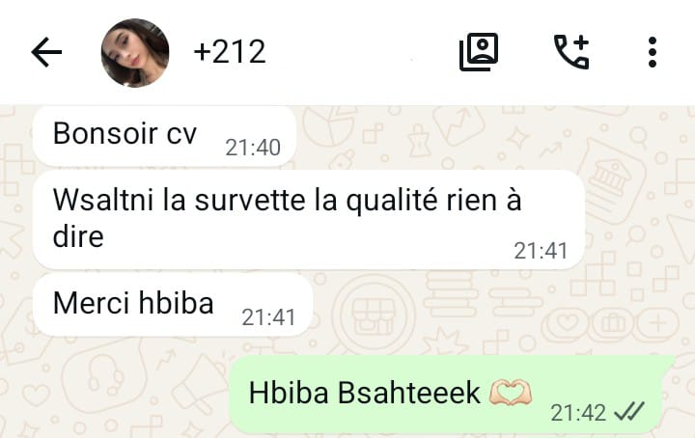Open the +212 contact info header
Viewport: 695px width, 438px height.
230,52
